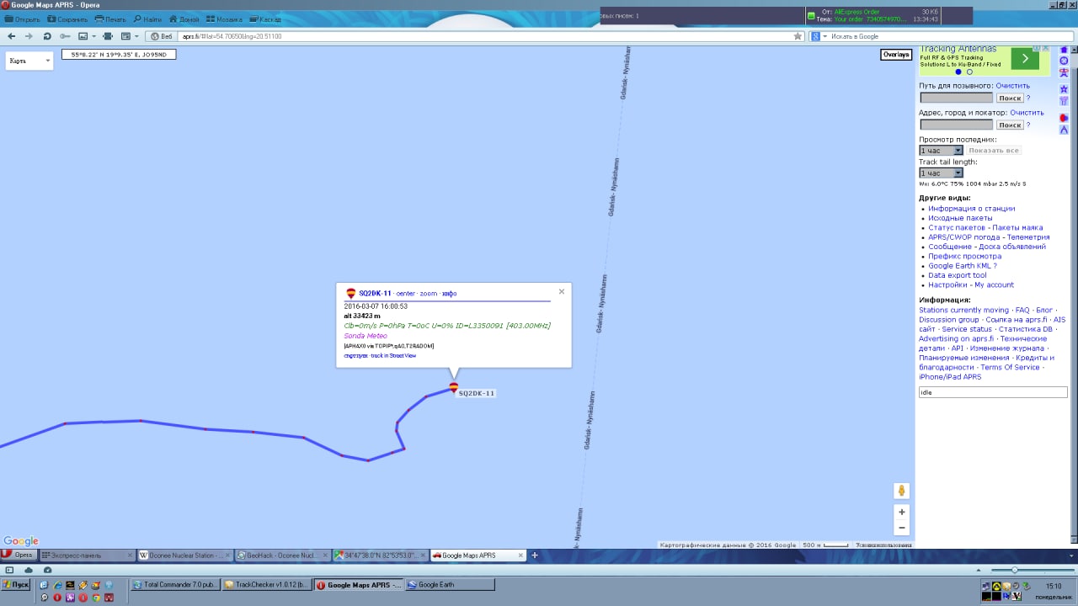Click Каскад cascade windows button
Viewport: 1078px width, 606px height.
coord(265,19)
